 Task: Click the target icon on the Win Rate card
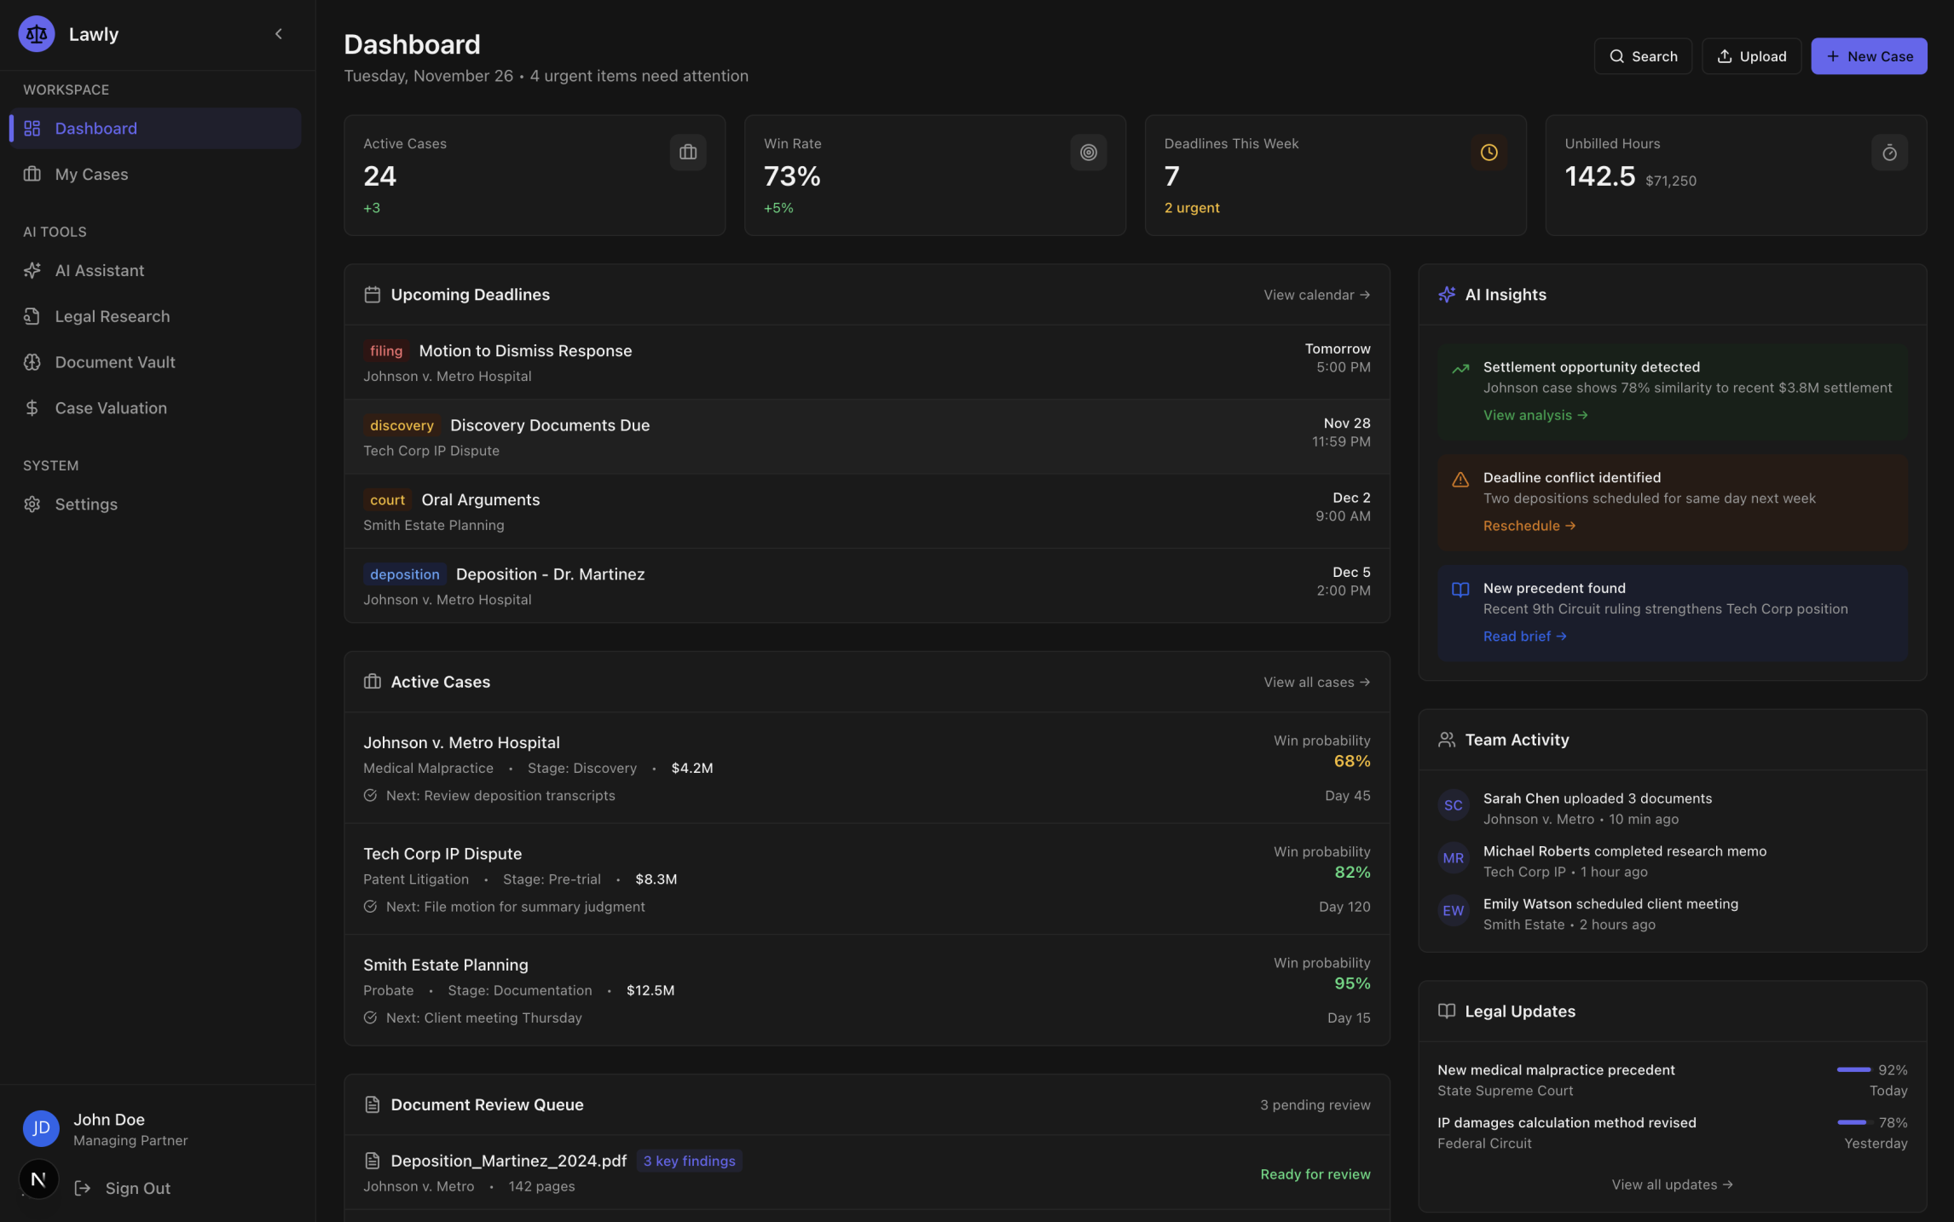(1089, 153)
